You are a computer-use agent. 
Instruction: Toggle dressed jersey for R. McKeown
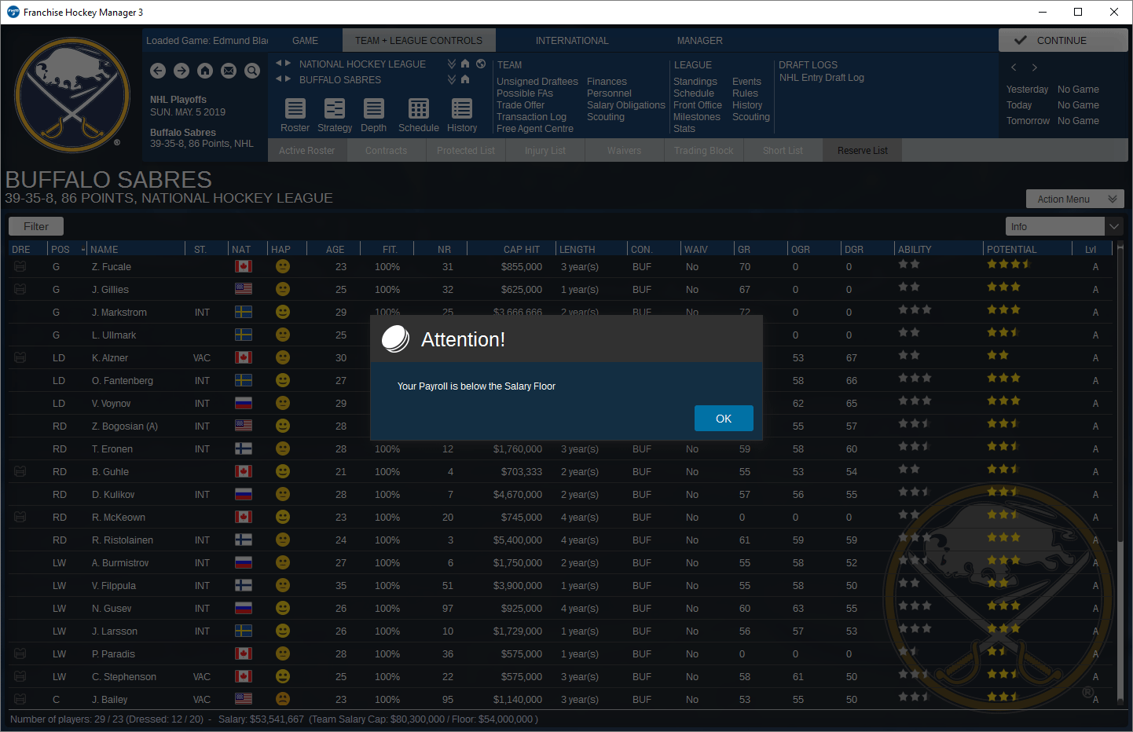tap(20, 518)
